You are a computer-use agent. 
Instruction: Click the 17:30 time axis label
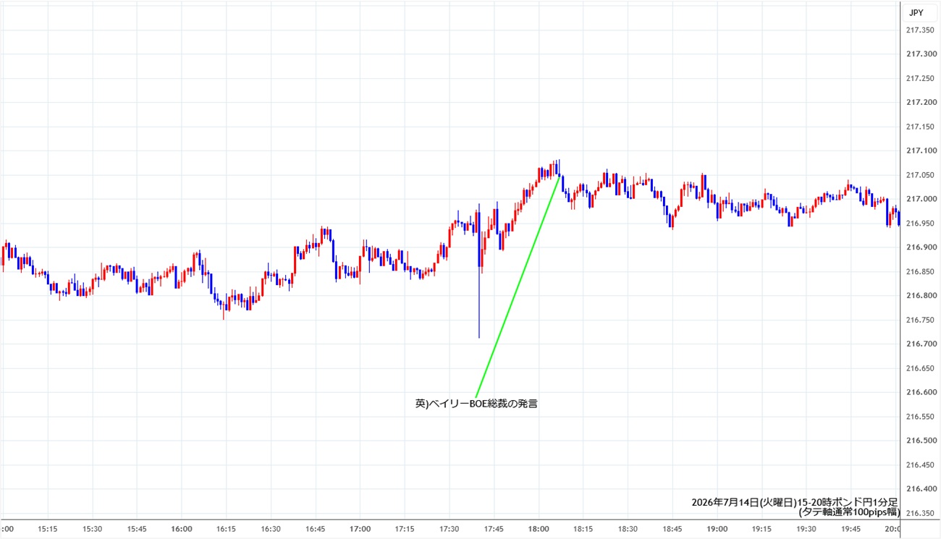click(449, 529)
